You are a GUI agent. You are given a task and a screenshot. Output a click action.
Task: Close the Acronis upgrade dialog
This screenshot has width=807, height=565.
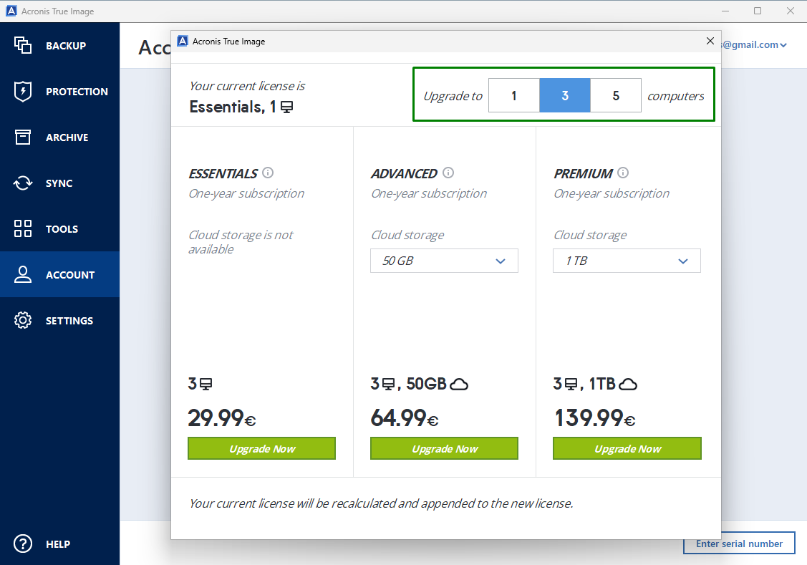(710, 41)
